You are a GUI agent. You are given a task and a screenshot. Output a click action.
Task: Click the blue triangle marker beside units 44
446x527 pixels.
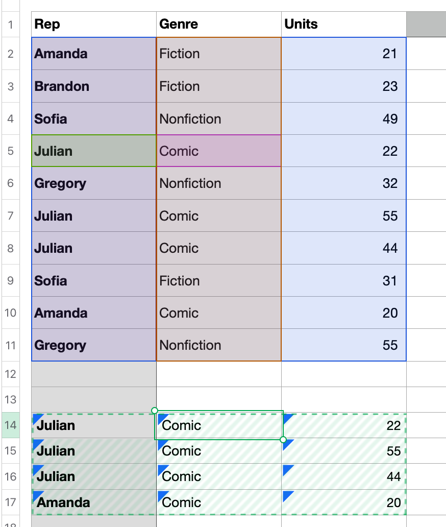tap(287, 469)
